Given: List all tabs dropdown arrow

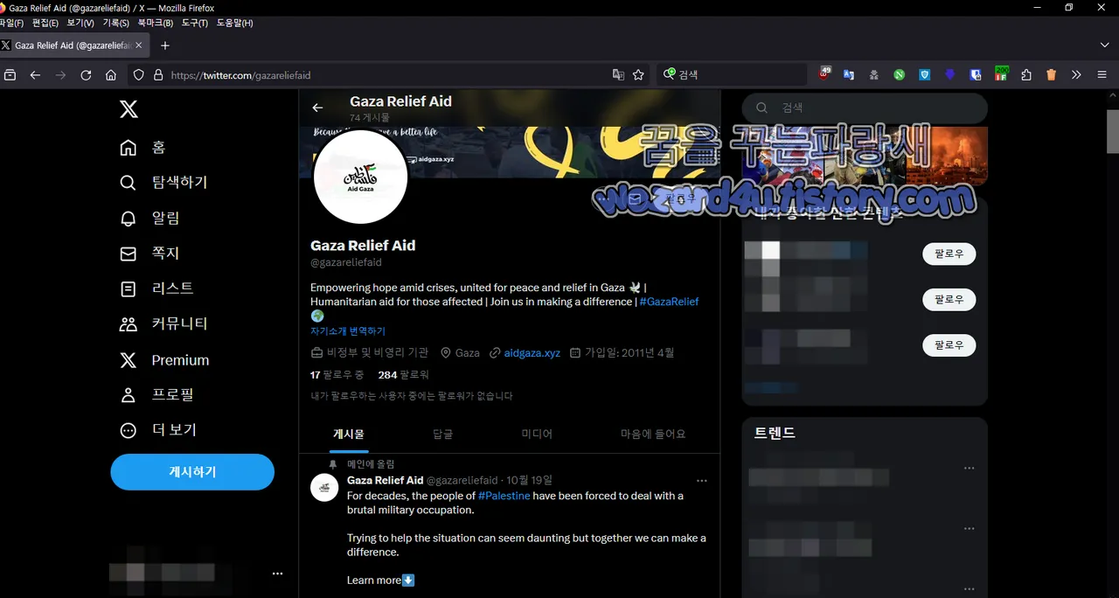Looking at the screenshot, I should tap(1104, 45).
